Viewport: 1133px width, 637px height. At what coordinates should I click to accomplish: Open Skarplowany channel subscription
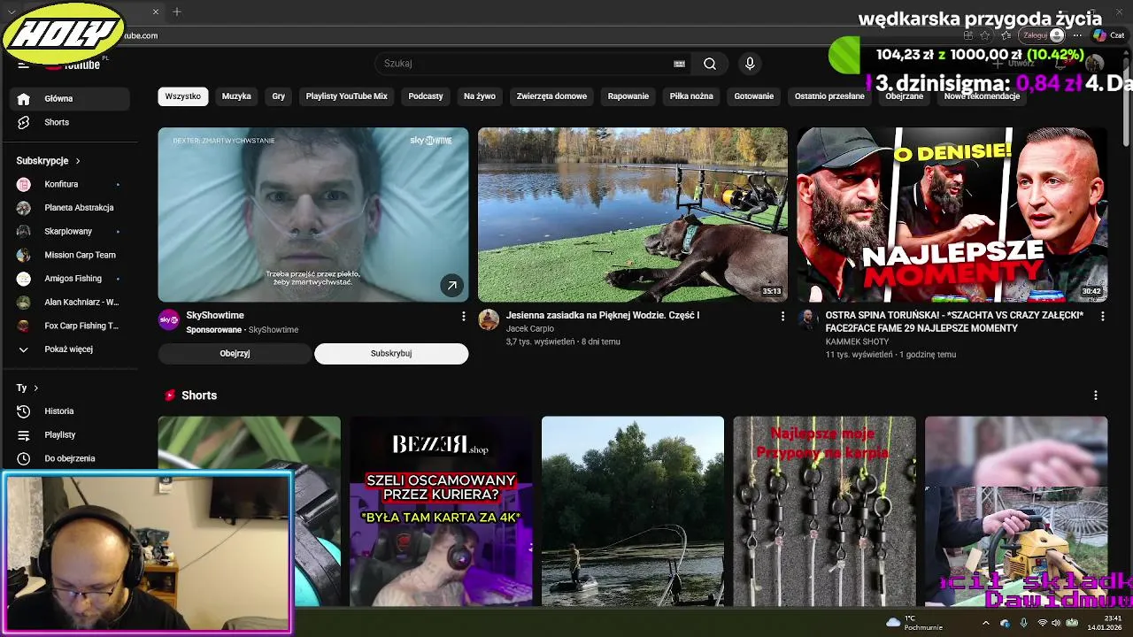[69, 231]
